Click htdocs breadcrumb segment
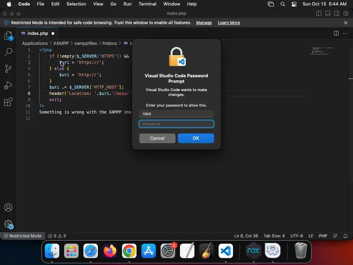Image resolution: width=353 pixels, height=265 pixels. (x=110, y=43)
